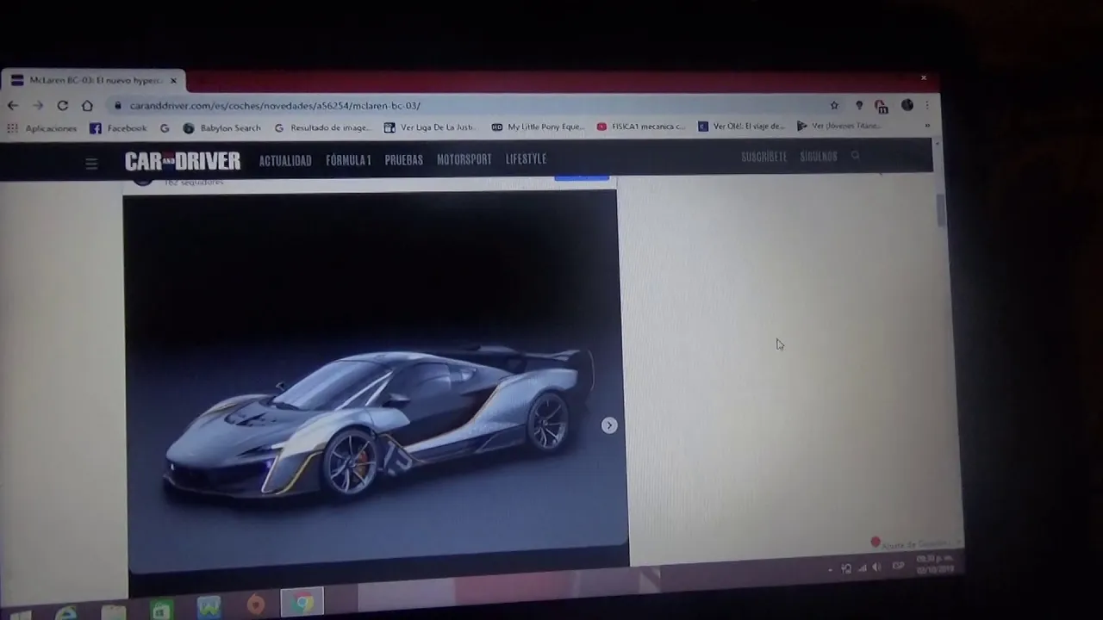Viewport: 1103px width, 620px height.
Task: Click the Car and Driver logo
Action: (x=183, y=161)
